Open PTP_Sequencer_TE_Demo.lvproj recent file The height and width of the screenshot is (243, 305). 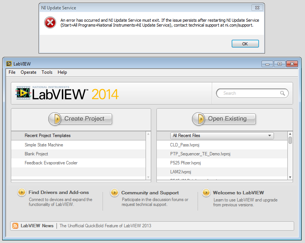tap(222, 154)
